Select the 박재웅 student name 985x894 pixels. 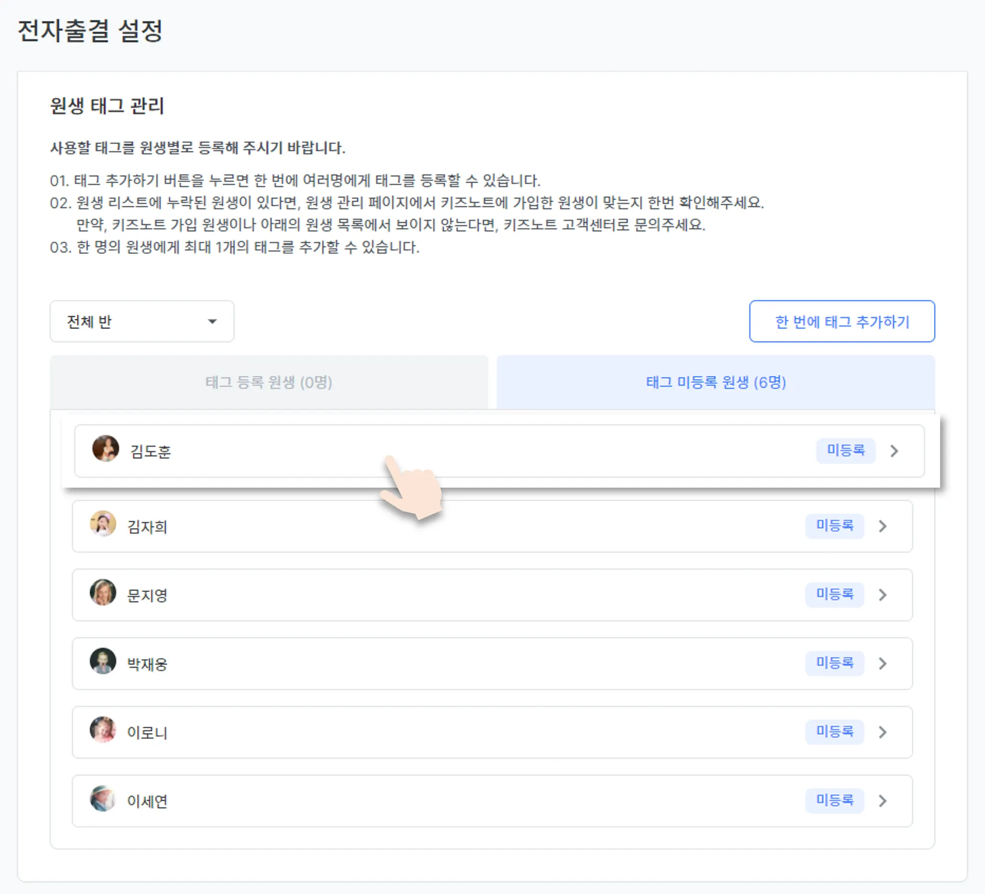147,664
